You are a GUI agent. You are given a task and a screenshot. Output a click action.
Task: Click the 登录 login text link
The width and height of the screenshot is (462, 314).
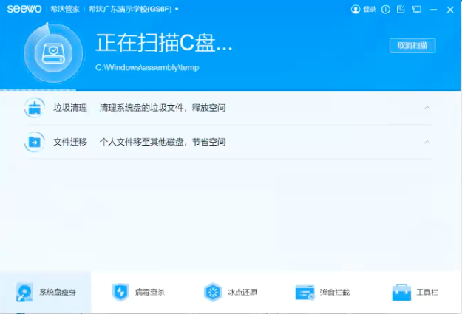coord(369,10)
